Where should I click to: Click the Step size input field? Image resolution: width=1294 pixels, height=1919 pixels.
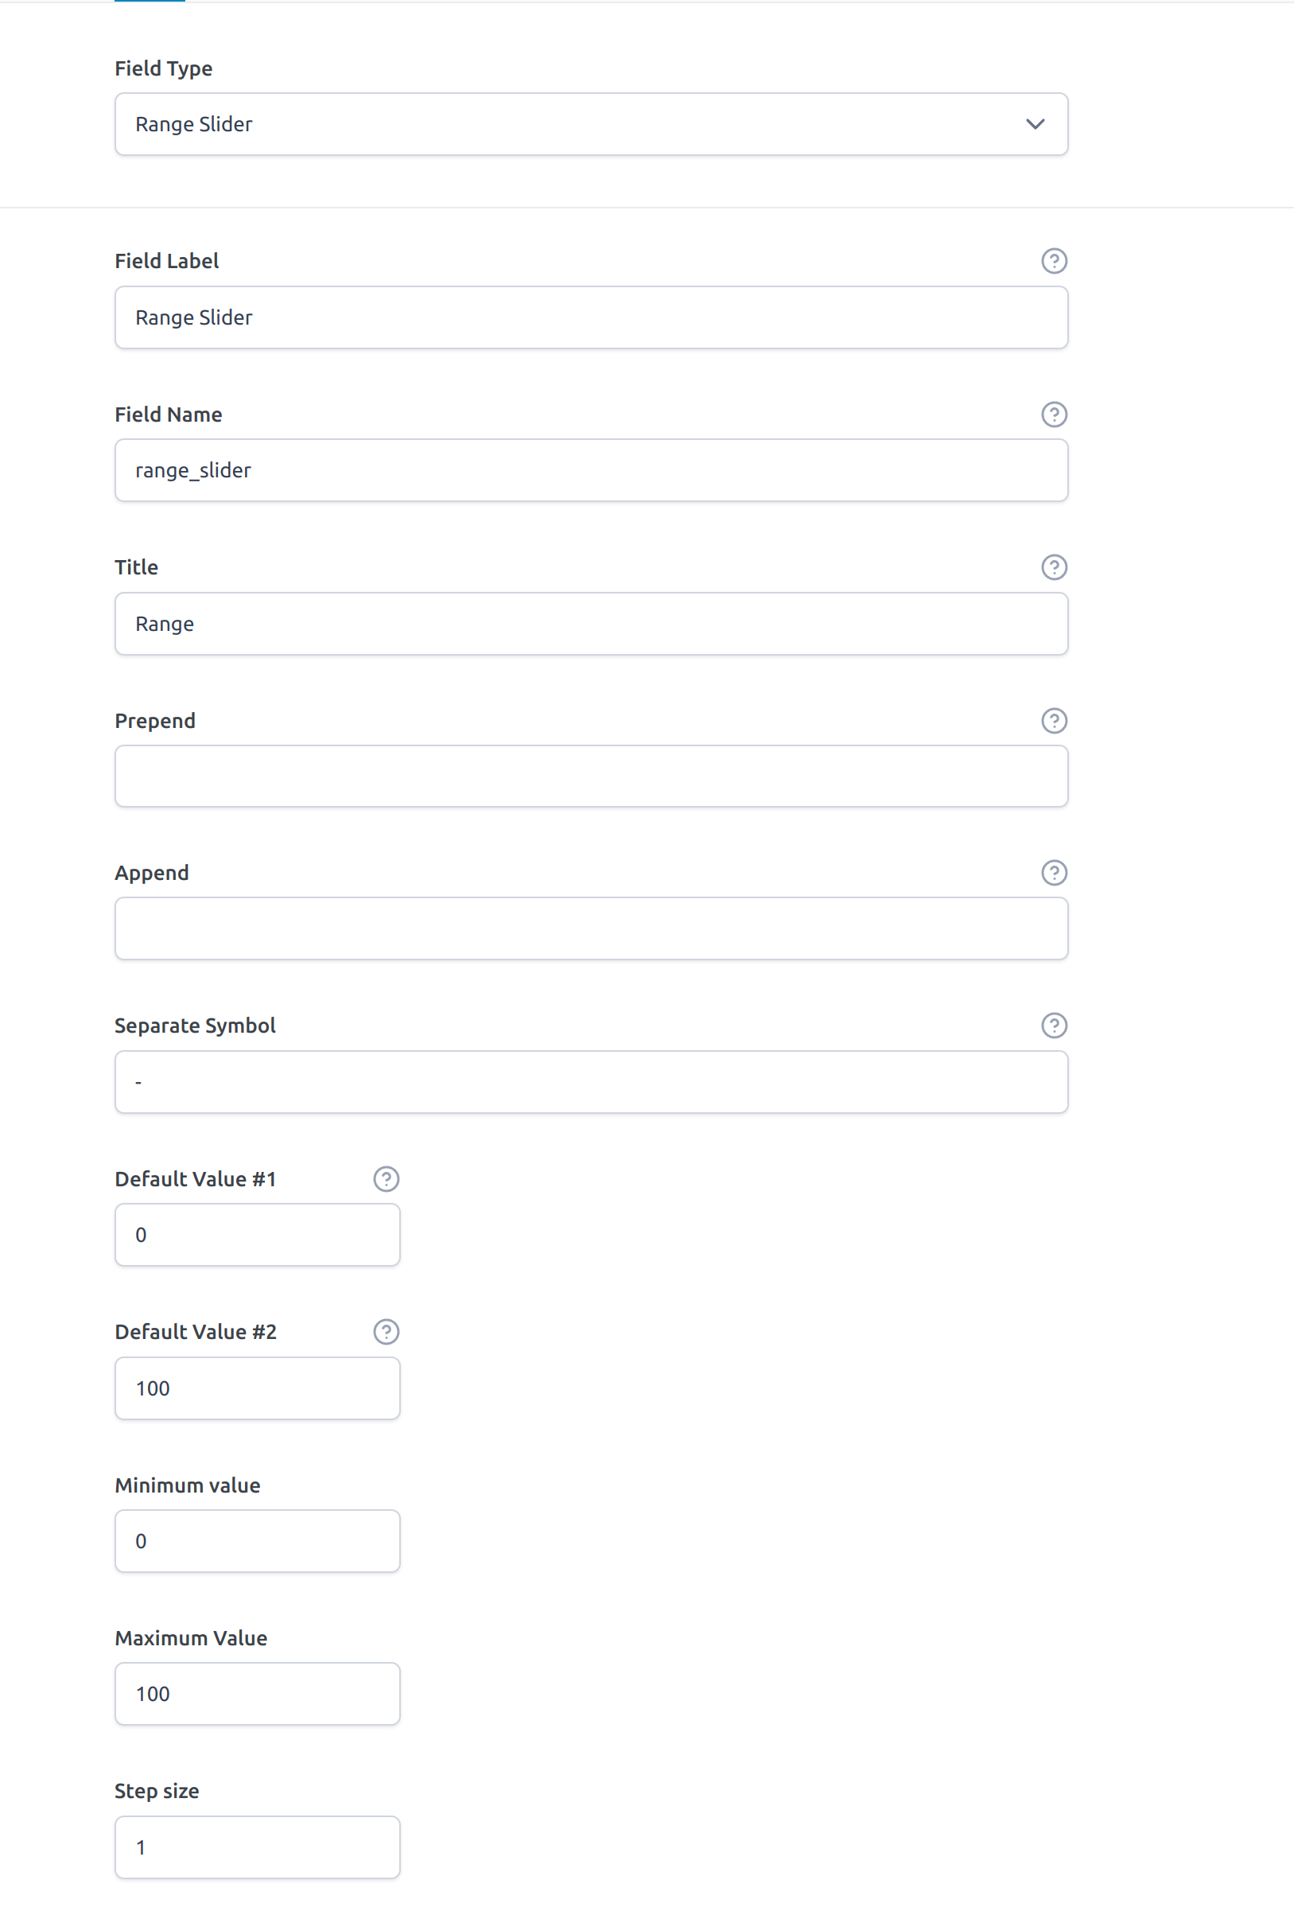coord(258,1847)
